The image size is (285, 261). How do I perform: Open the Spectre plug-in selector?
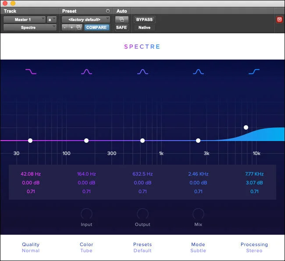[30, 28]
